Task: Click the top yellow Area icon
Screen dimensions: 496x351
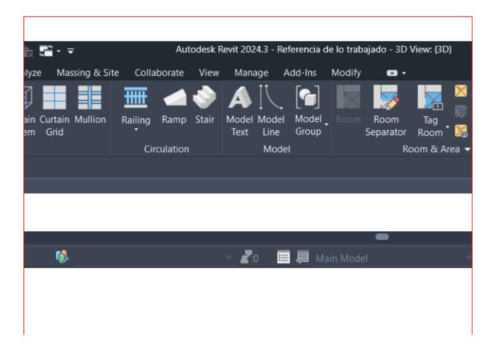Action: tap(461, 91)
